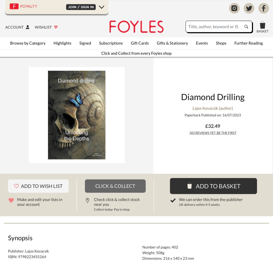
Task: Click the Click & Collect button
Action: 115,186
